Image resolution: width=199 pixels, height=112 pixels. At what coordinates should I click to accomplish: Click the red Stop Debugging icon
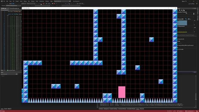[x=54, y=4]
